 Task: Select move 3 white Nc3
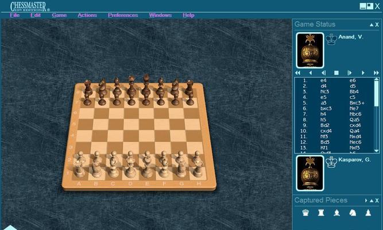(324, 92)
